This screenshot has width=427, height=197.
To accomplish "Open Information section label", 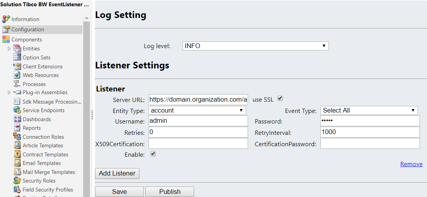I will tap(25, 19).
